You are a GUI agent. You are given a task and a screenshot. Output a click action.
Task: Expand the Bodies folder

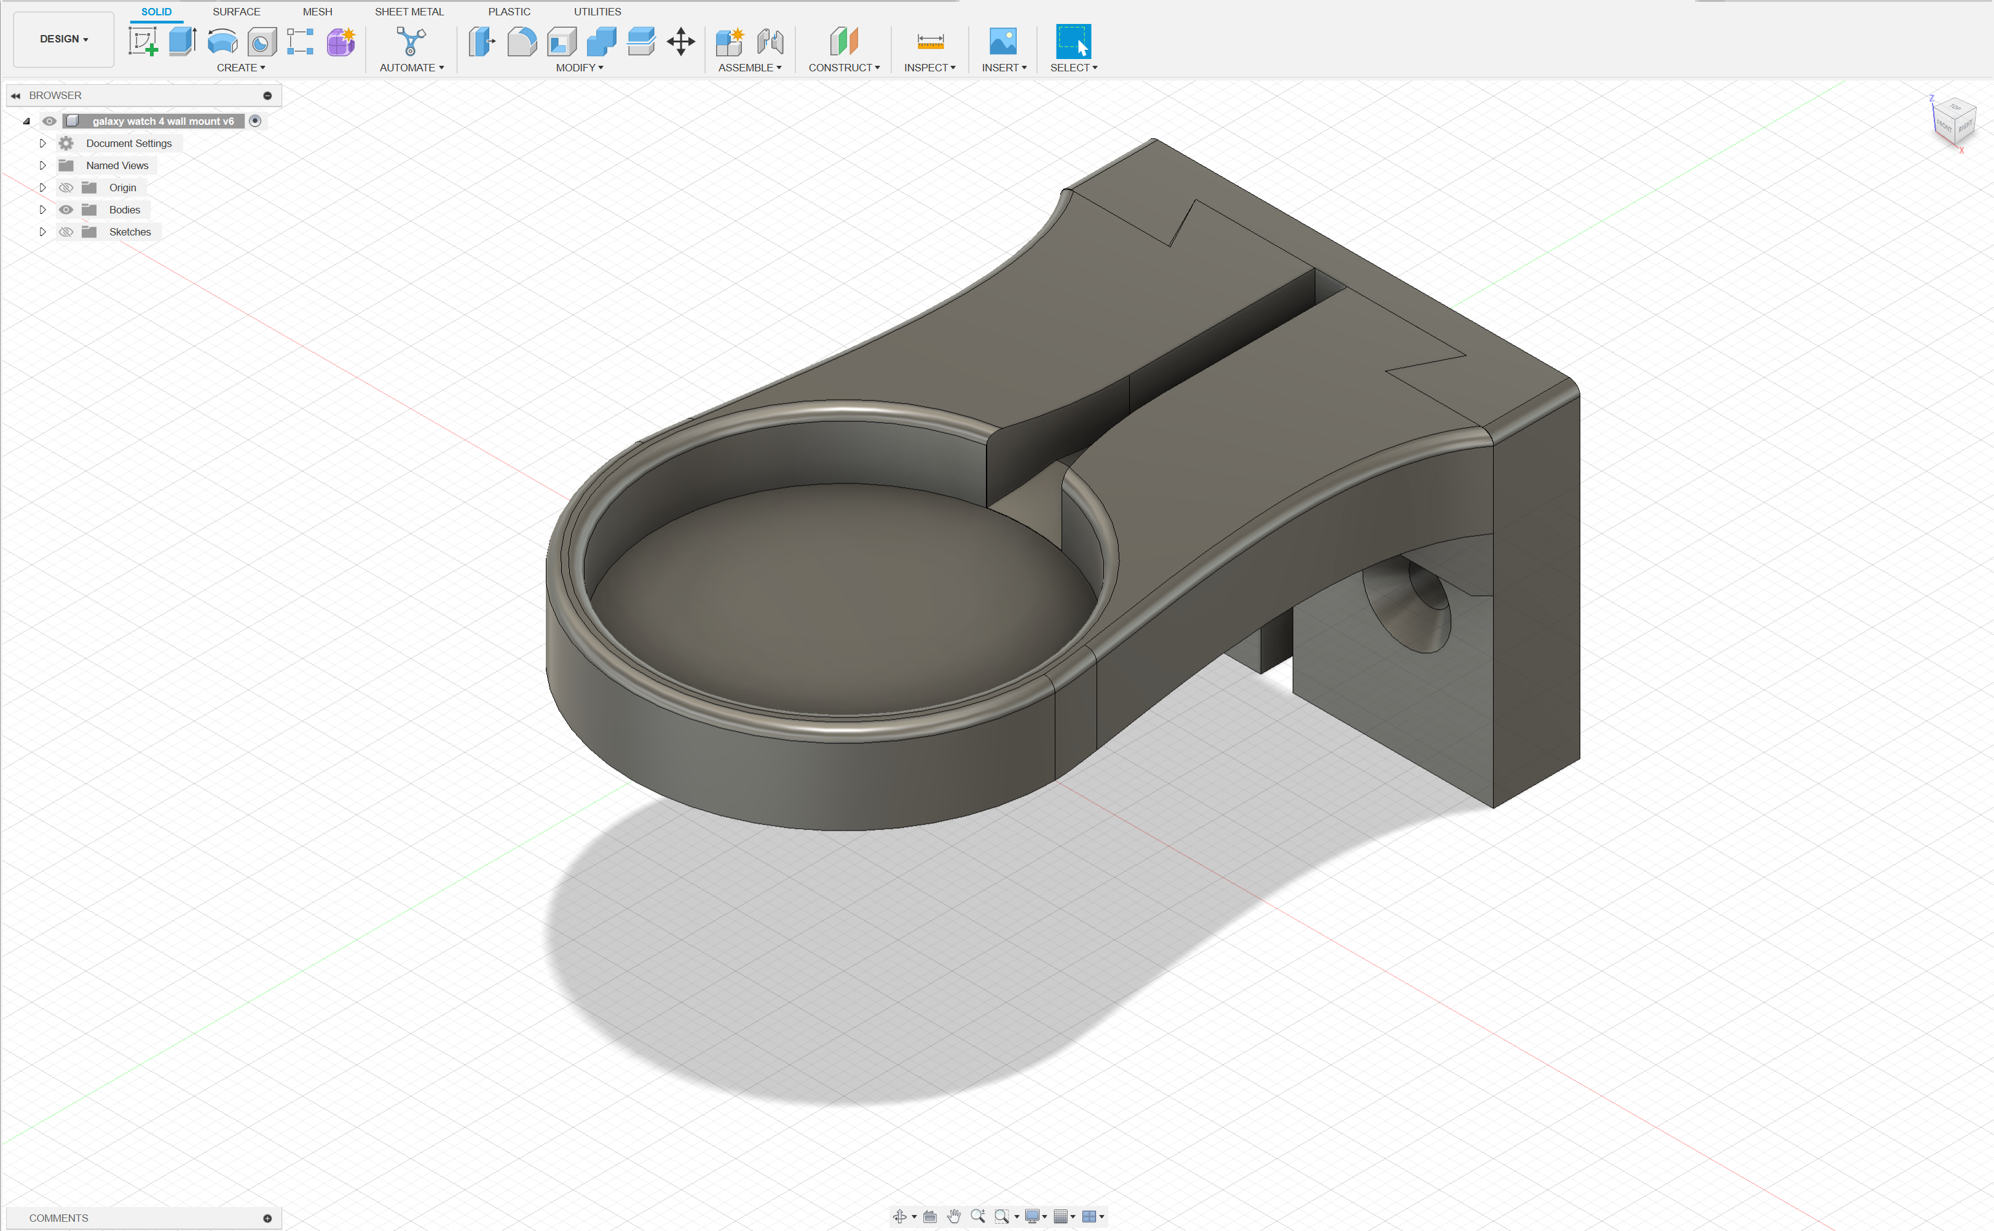tap(42, 210)
